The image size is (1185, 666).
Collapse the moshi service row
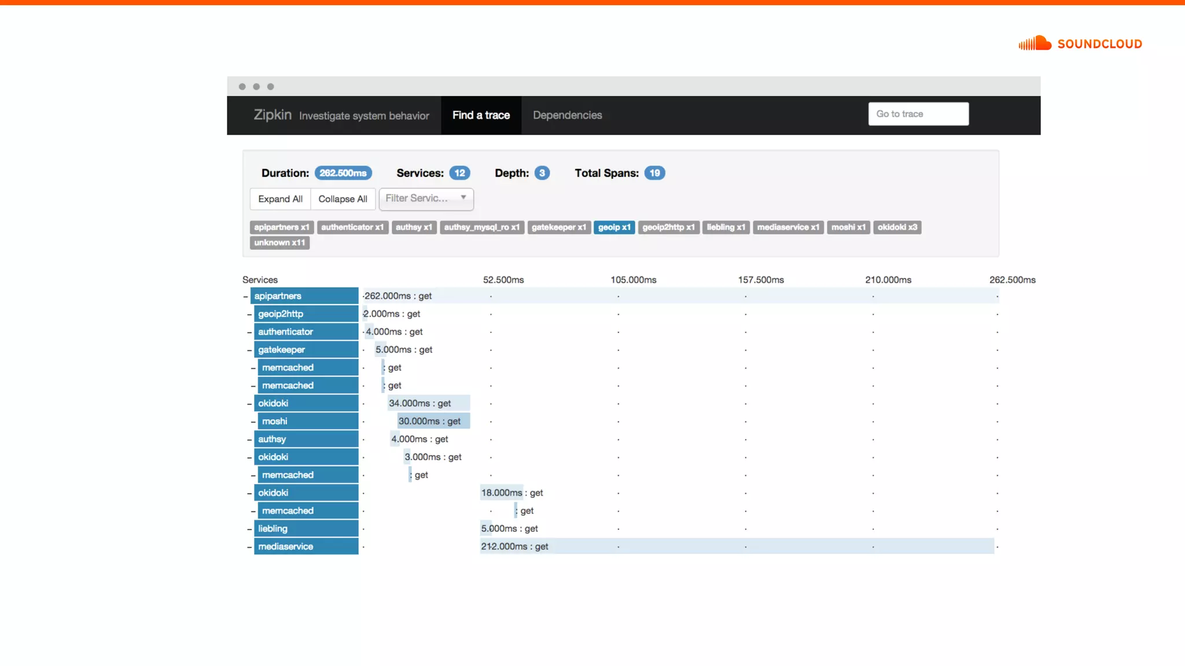coord(253,422)
